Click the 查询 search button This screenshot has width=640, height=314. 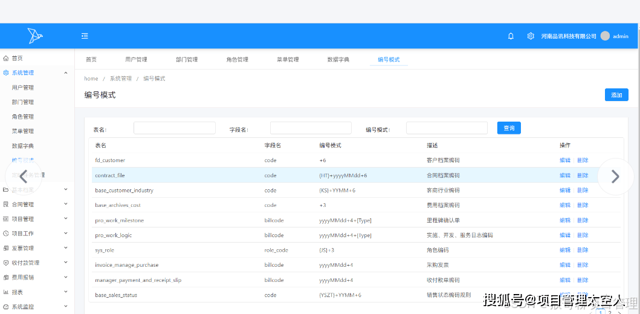tap(509, 128)
